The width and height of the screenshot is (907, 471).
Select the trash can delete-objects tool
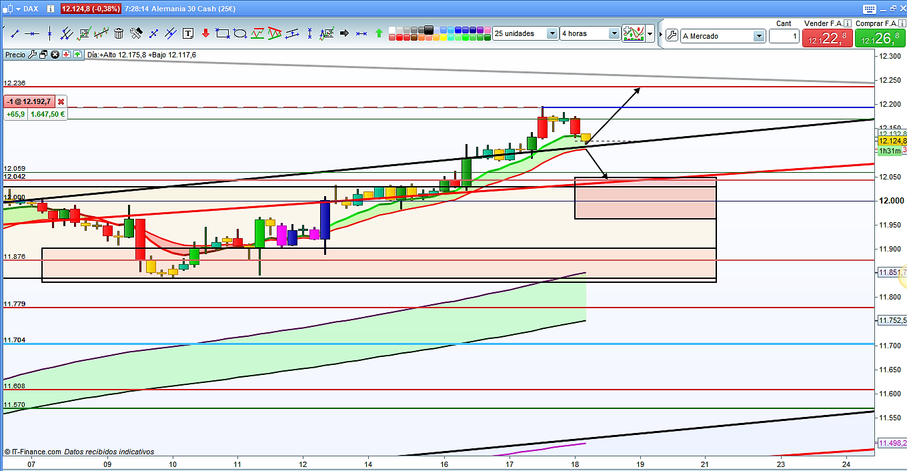coord(119,33)
